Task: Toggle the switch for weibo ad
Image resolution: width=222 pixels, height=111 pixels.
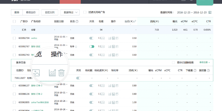Action: click(x=92, y=38)
